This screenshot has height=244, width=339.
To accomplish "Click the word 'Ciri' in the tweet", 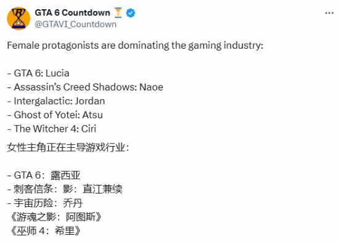I will [x=89, y=129].
